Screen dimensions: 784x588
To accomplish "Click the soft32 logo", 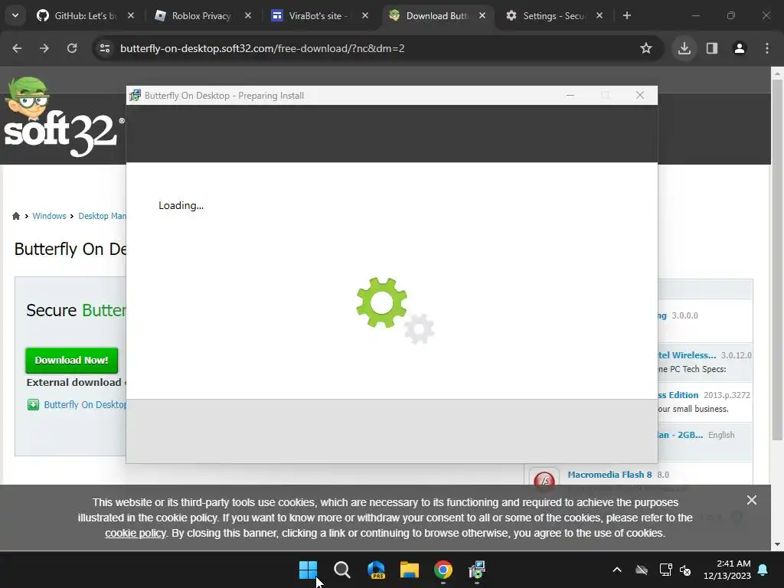I will click(x=64, y=118).
